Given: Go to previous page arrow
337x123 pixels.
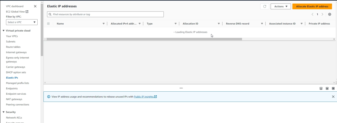Looking at the screenshot, I should click(312, 14).
